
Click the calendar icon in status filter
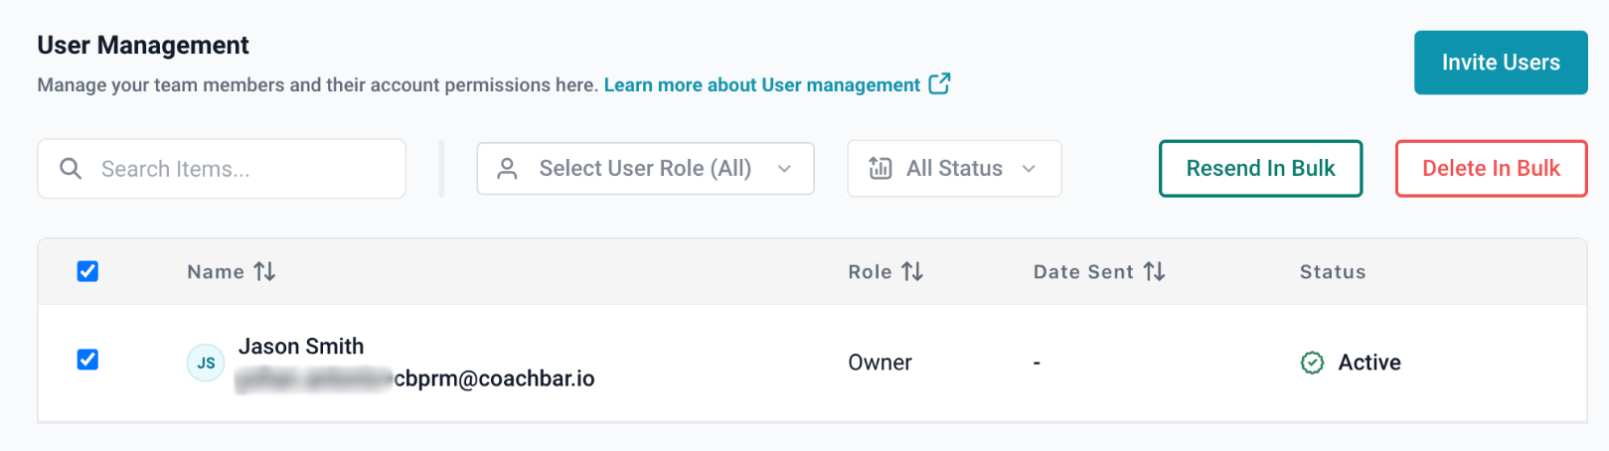point(881,169)
